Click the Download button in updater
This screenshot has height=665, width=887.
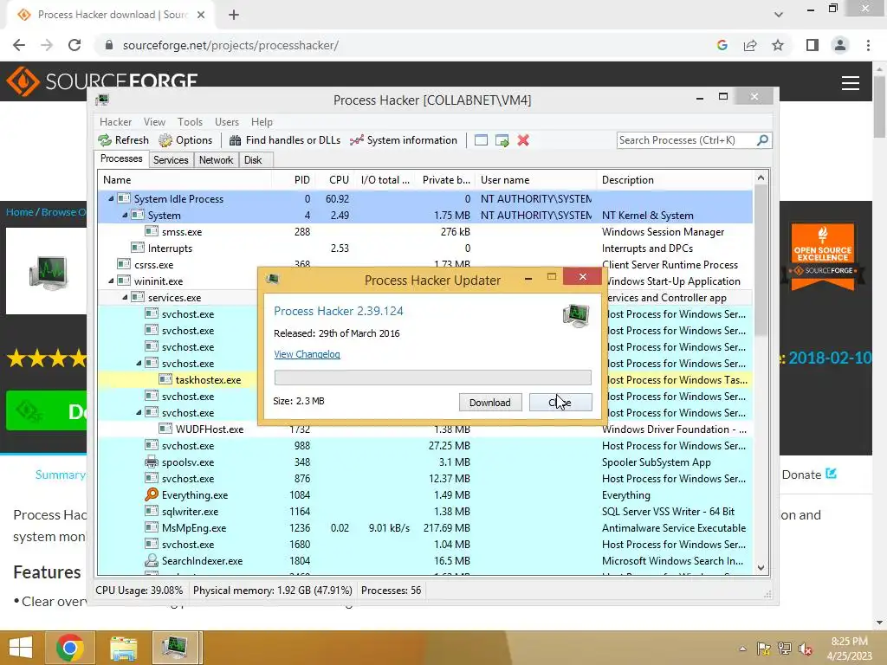click(490, 402)
